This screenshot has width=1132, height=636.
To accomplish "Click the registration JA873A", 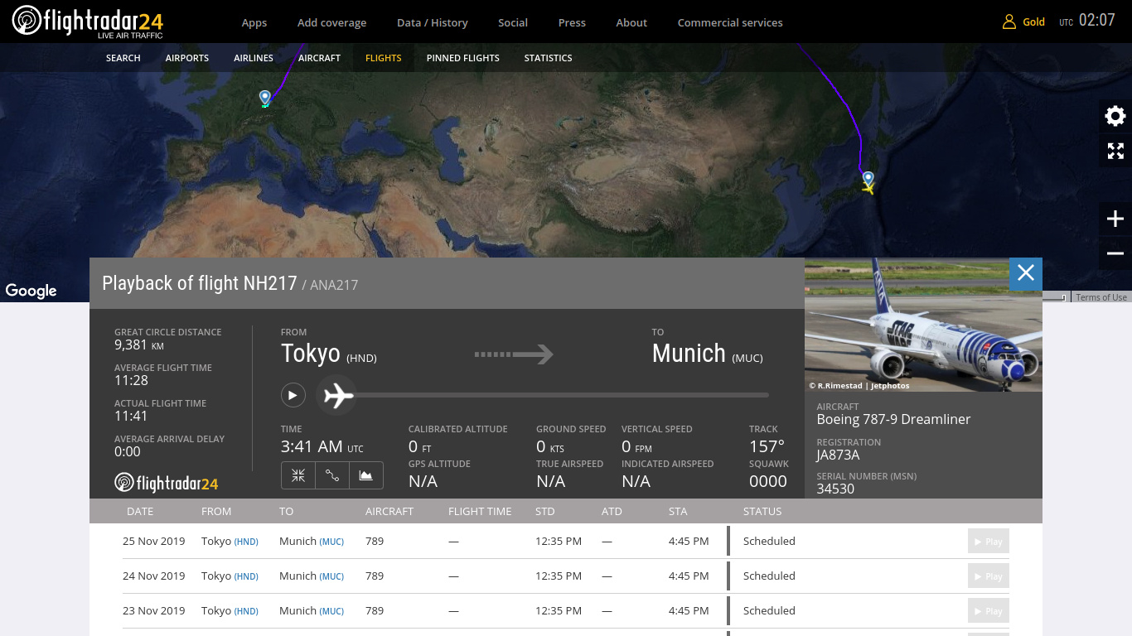I will click(838, 455).
